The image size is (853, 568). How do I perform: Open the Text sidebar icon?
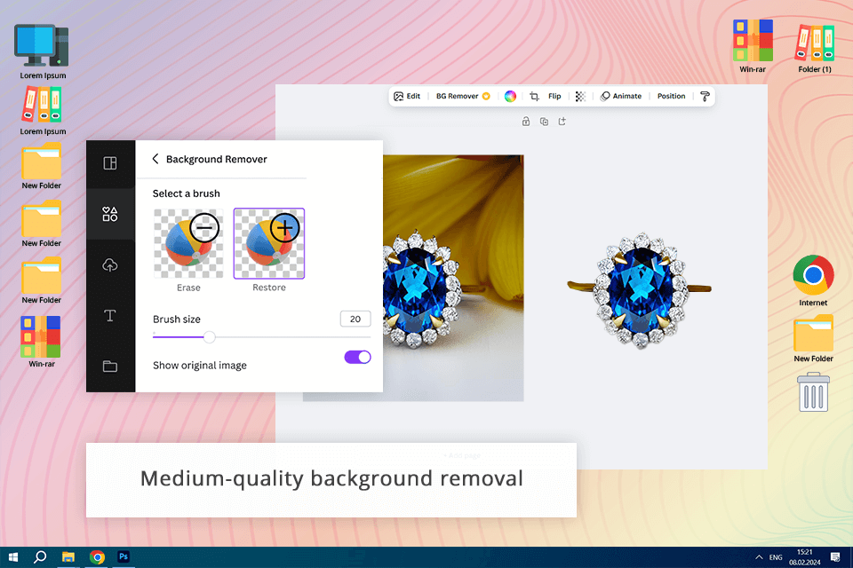(x=110, y=316)
